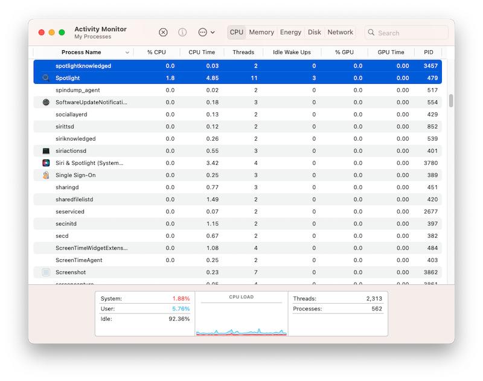Switch to the Memory tab
Image resolution: width=483 pixels, height=381 pixels.
click(x=261, y=33)
